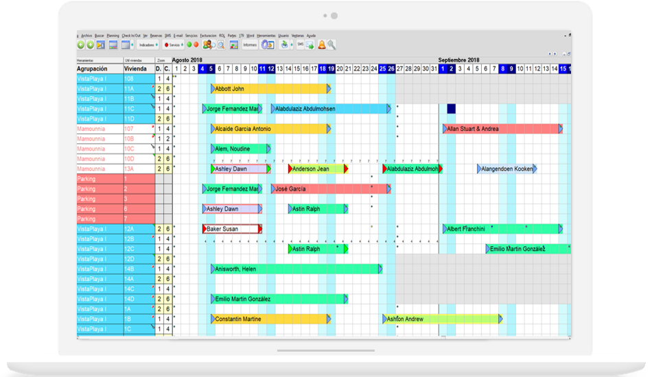
Task: Select the Abbott John reservation bar
Action: coord(270,88)
